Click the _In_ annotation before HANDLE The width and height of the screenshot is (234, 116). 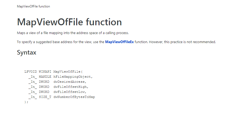pos(32,77)
